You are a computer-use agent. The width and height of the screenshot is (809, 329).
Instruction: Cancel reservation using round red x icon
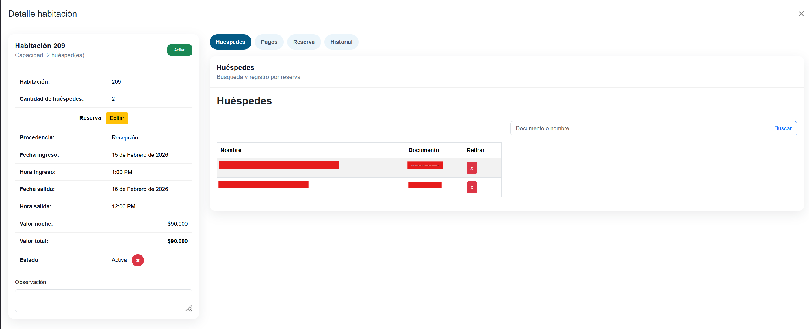click(138, 260)
